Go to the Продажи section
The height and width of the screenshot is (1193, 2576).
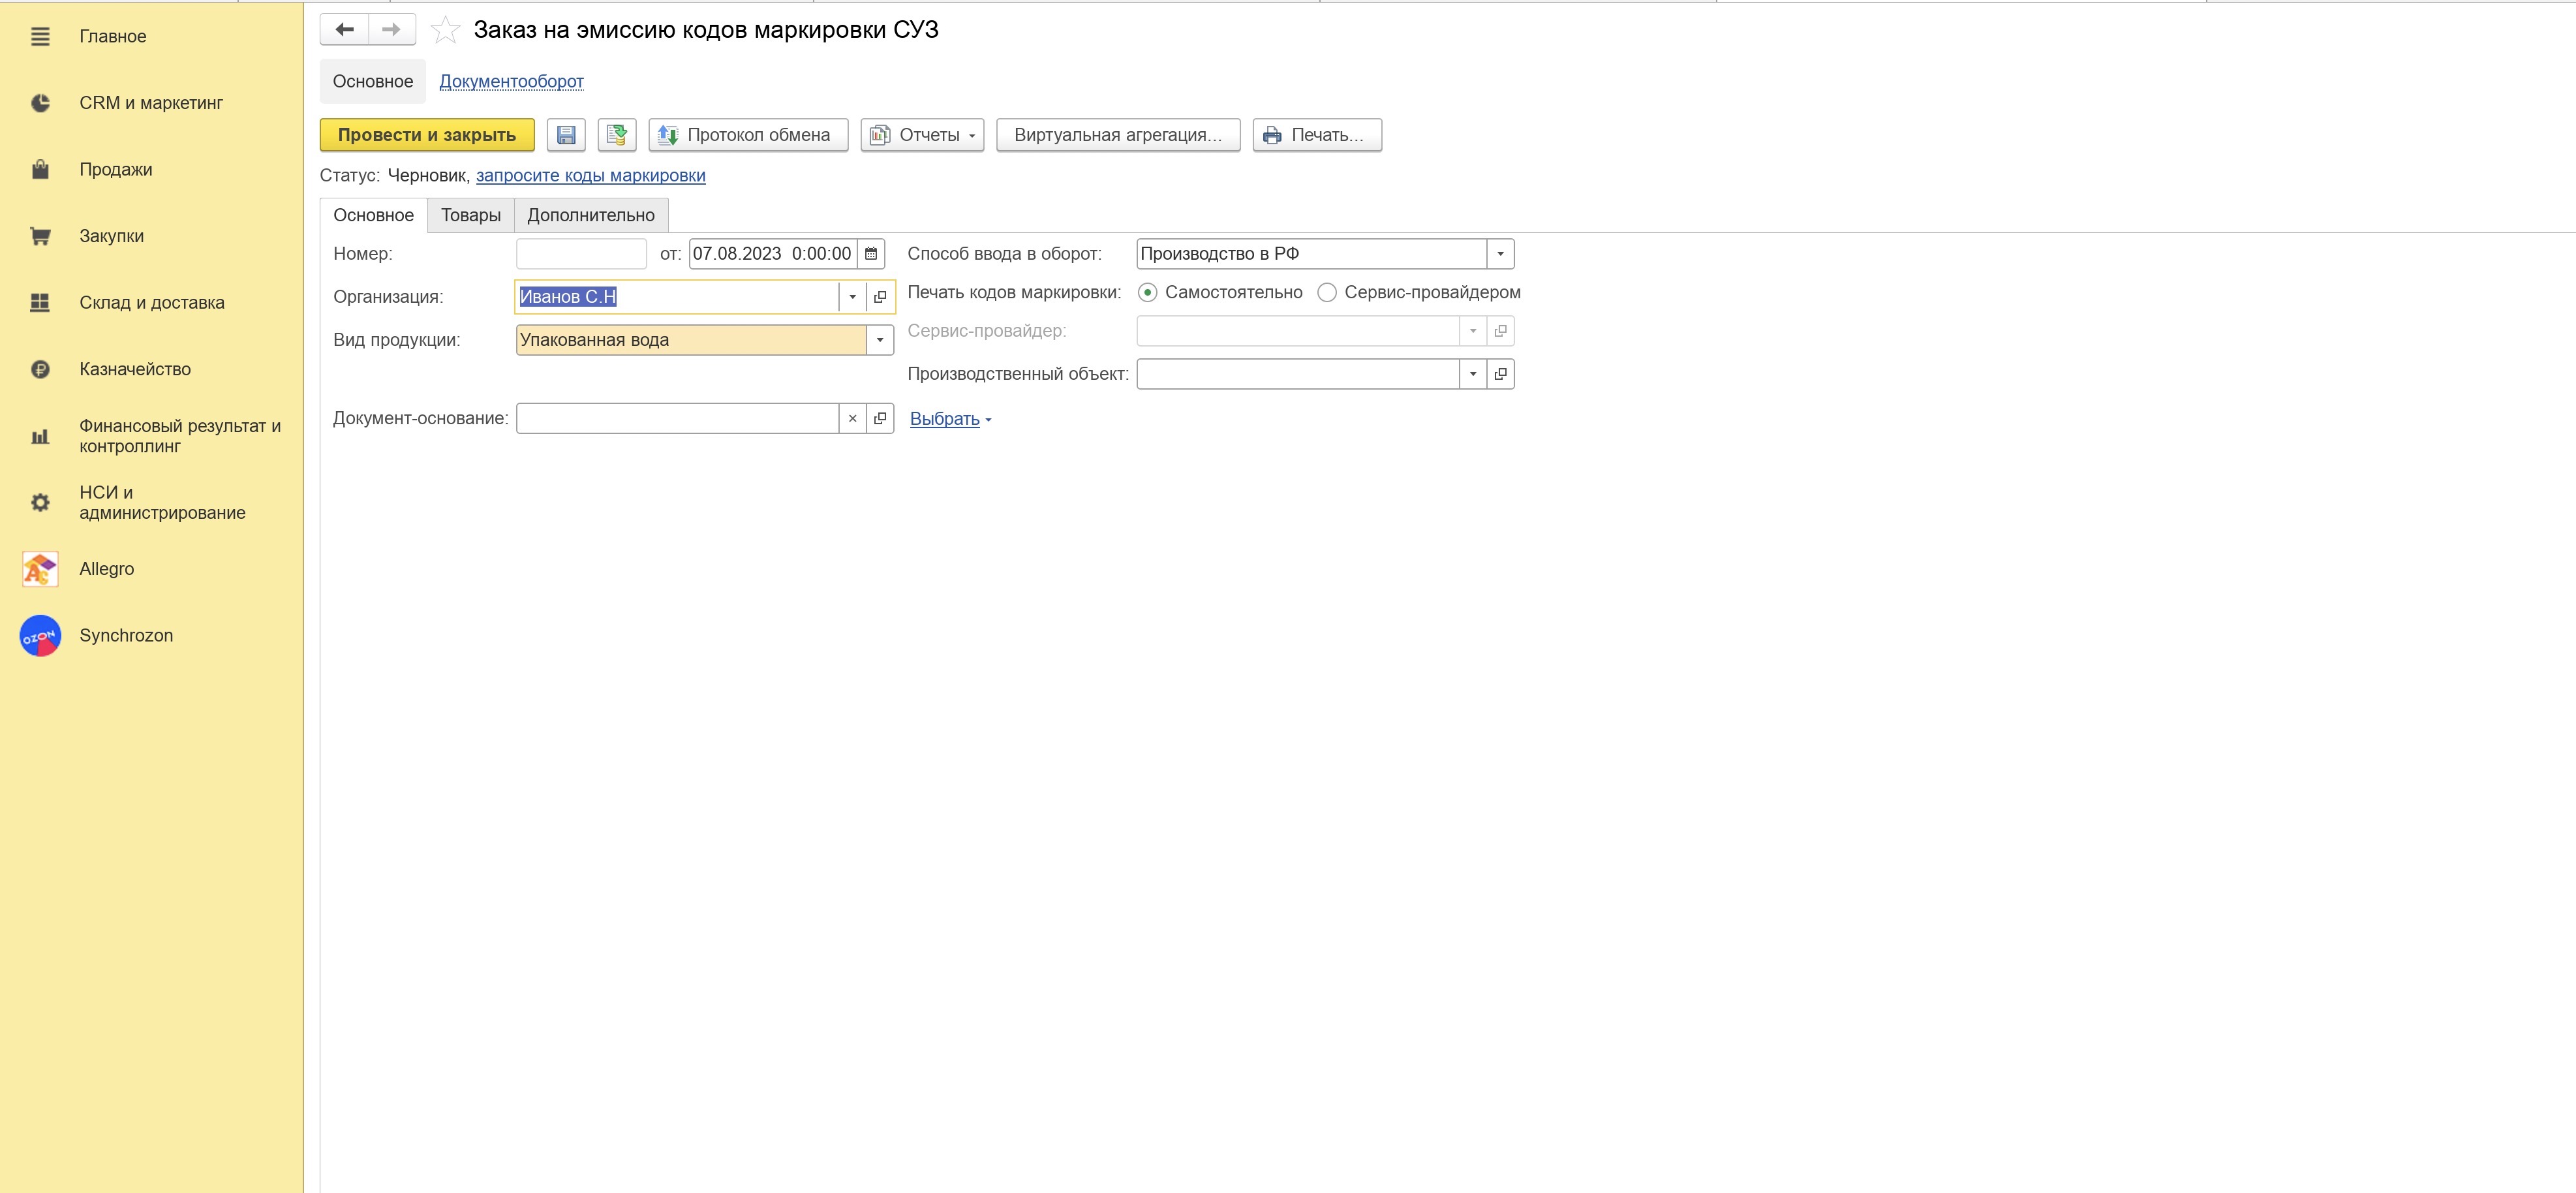tap(116, 170)
